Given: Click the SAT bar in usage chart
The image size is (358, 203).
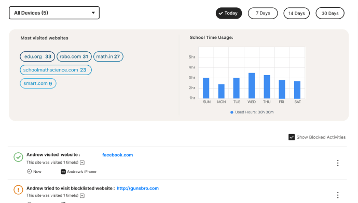Looking at the screenshot, I should [297, 90].
